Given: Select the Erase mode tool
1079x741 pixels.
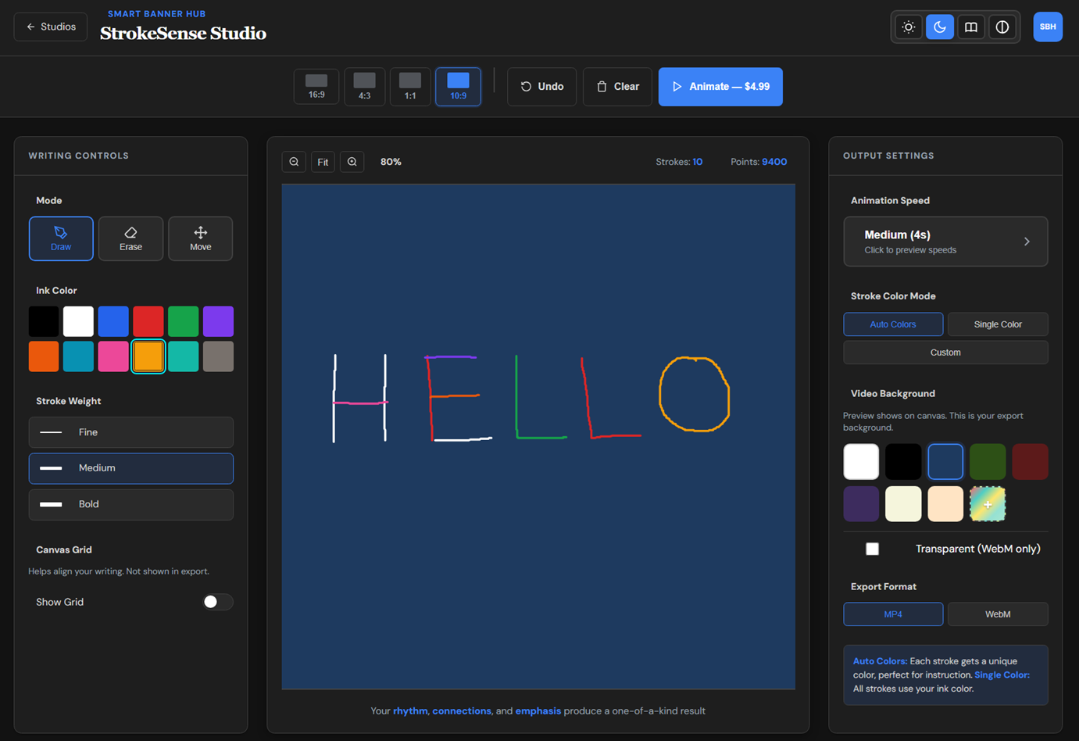Looking at the screenshot, I should (x=130, y=238).
